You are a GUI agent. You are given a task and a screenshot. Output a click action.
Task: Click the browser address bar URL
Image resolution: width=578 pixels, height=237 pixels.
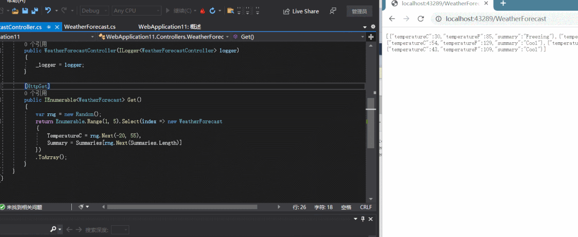click(496, 19)
